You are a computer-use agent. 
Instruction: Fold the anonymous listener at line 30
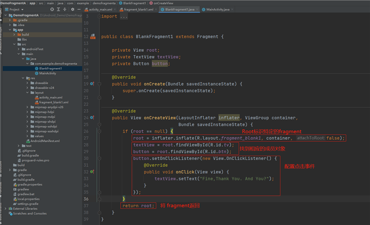click(x=99, y=159)
